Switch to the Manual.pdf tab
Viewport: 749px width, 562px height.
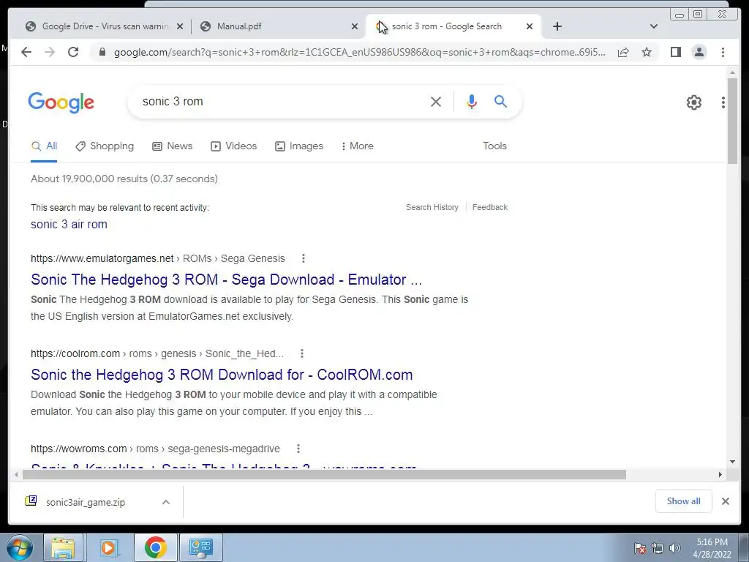coord(239,26)
